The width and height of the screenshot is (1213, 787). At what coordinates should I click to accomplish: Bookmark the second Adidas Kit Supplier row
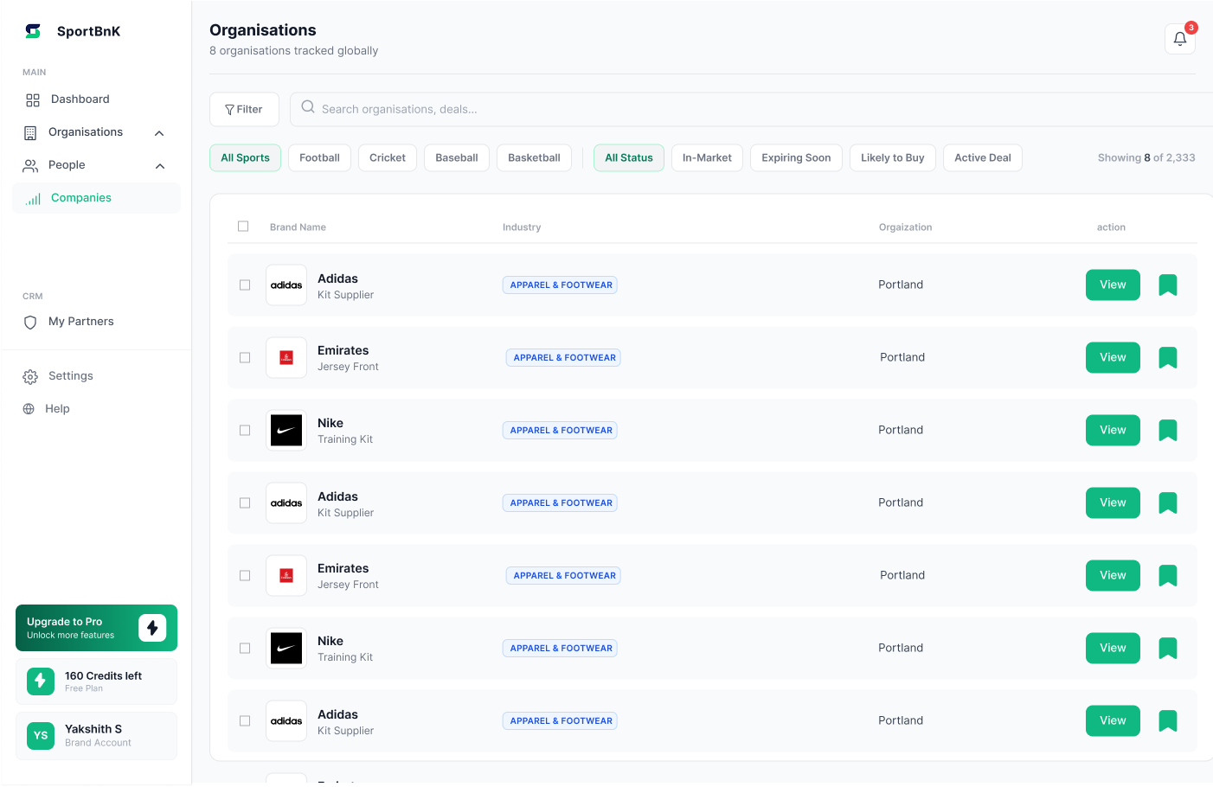pos(1168,503)
